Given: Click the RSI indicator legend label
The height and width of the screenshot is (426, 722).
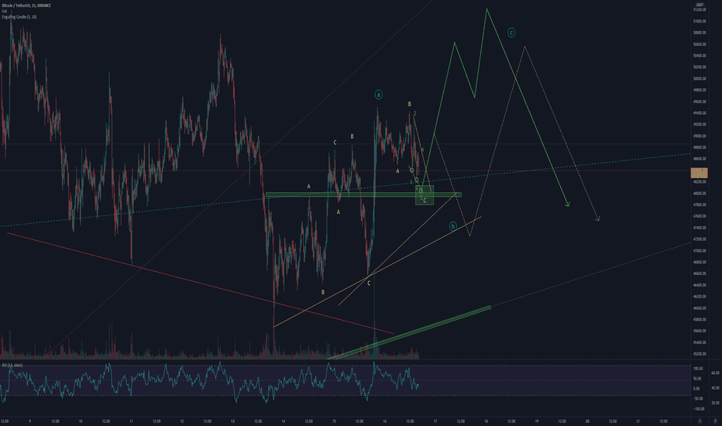Looking at the screenshot, I should tap(12, 366).
